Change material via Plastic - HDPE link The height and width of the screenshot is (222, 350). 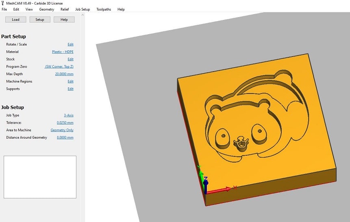pyautogui.click(x=63, y=52)
